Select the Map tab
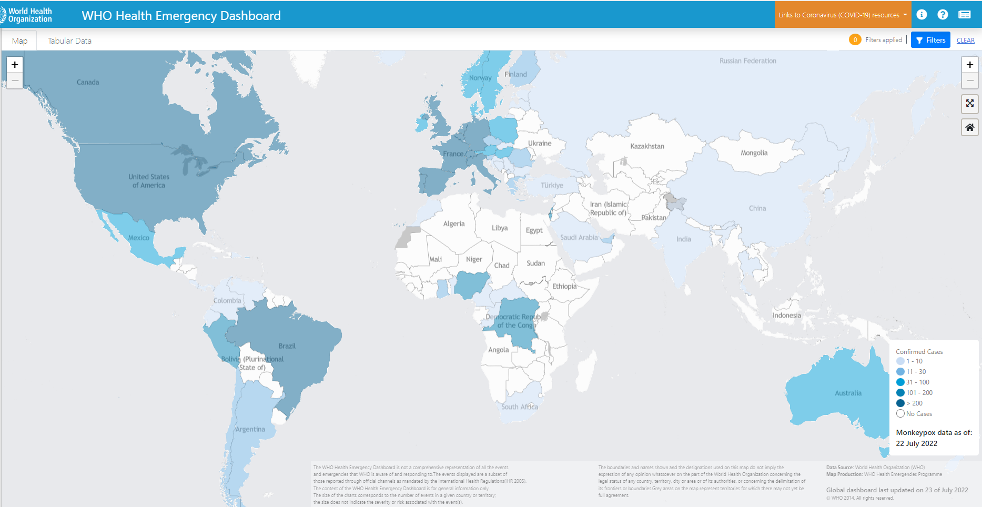 [x=19, y=41]
